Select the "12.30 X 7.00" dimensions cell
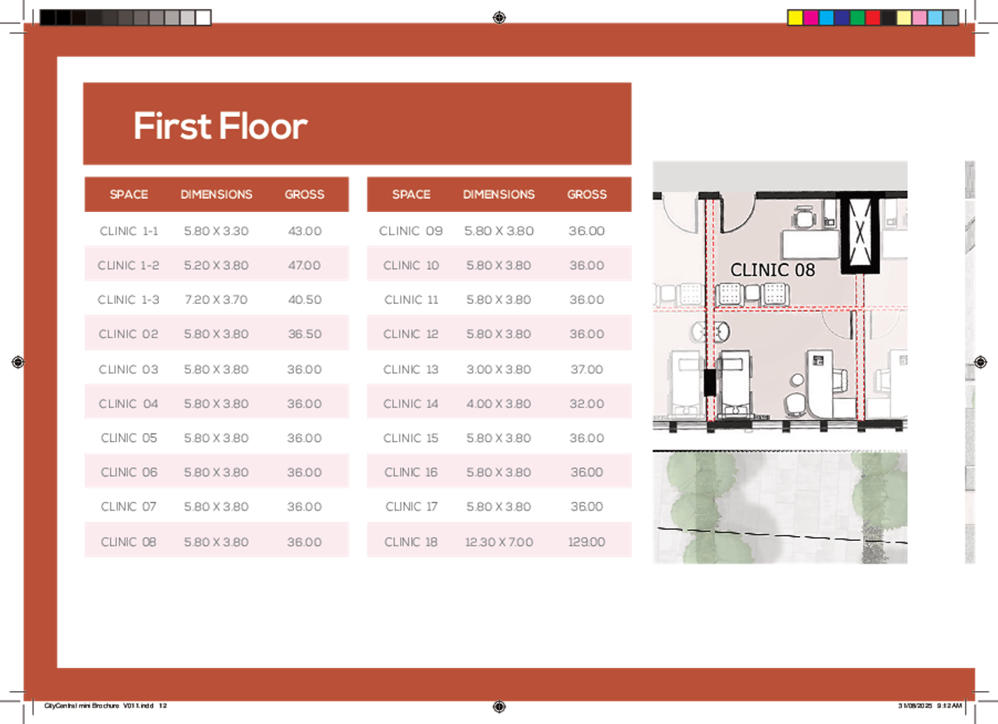Screen dimensions: 998x724 click(499, 542)
